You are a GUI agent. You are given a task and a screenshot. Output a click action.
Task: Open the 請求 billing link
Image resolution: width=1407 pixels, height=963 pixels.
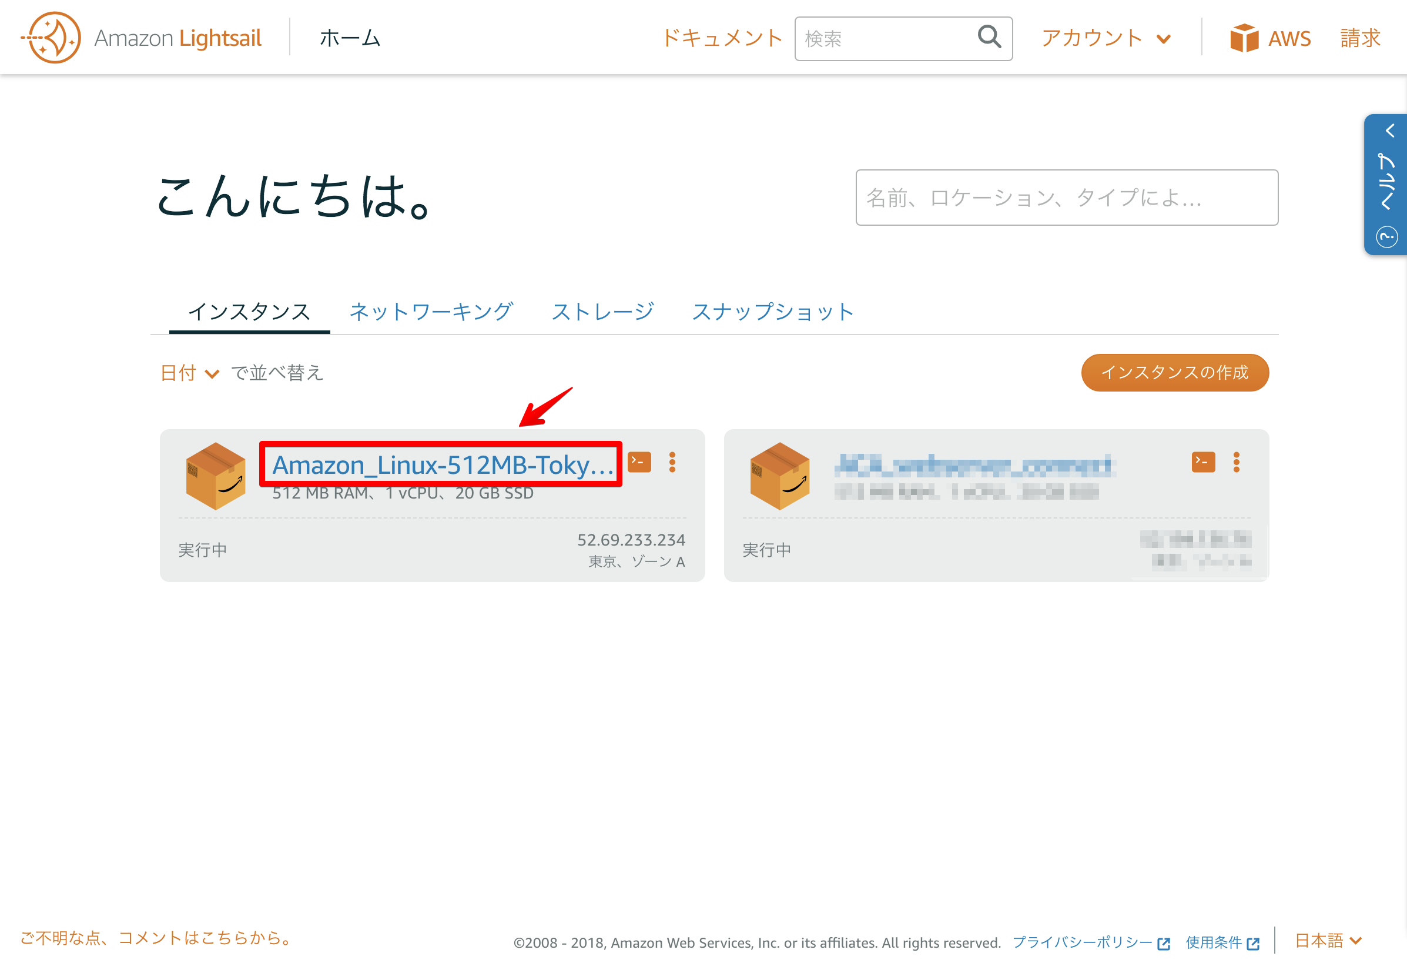coord(1361,38)
